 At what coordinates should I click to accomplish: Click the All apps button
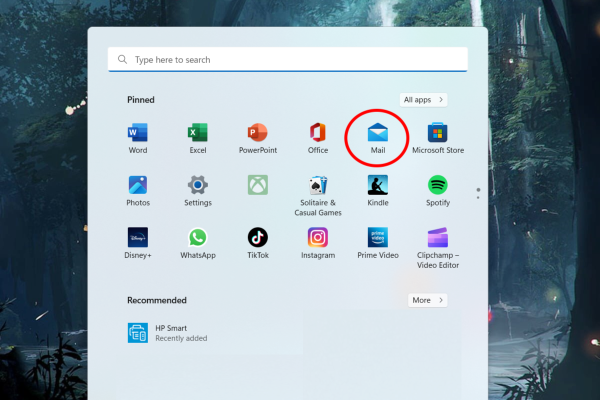(423, 99)
